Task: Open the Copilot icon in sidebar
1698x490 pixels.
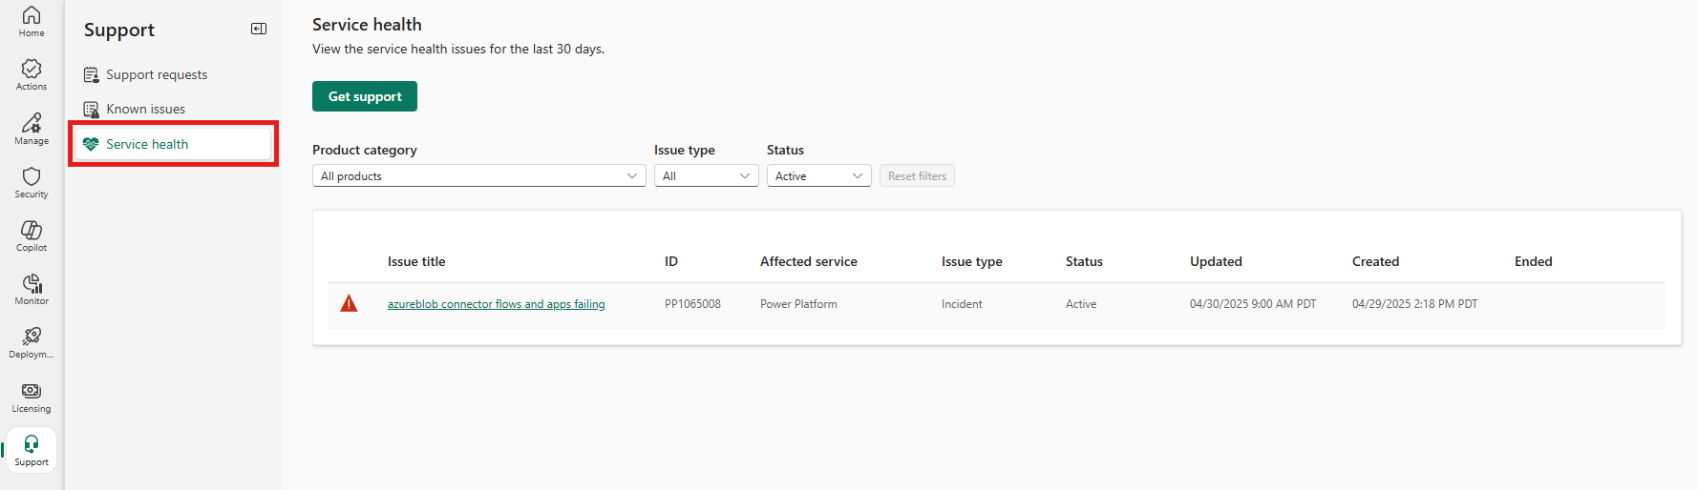Action: point(32,235)
